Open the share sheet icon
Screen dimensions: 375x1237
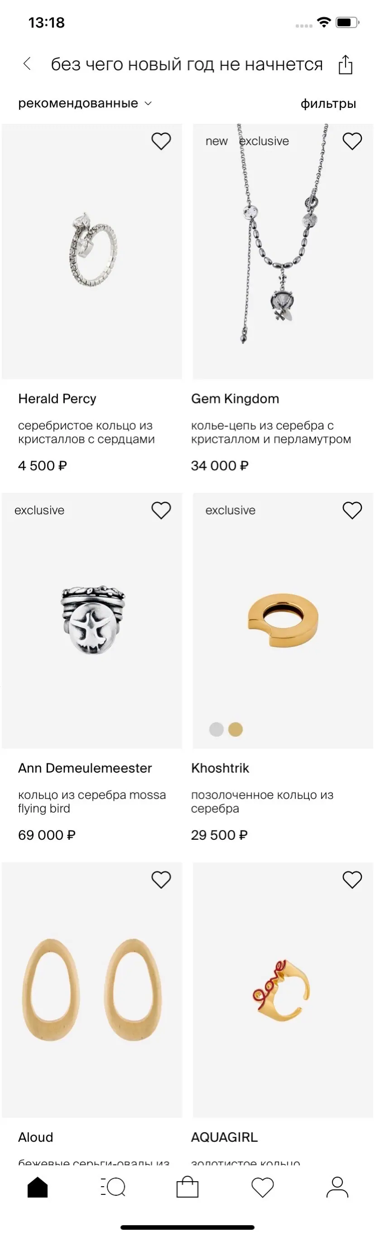[345, 65]
